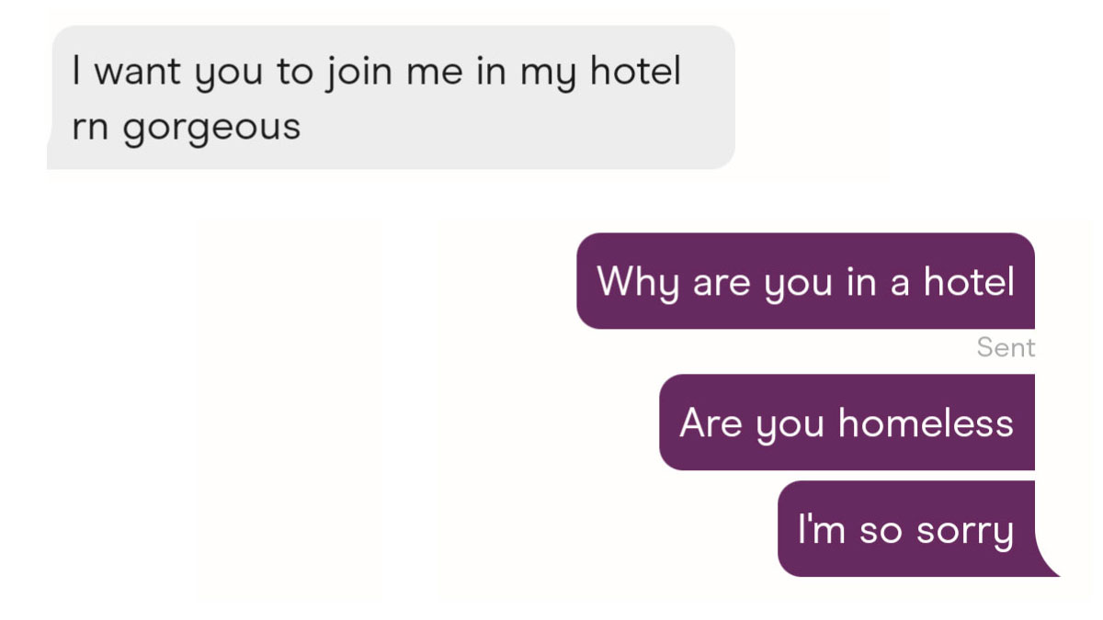Select the "Why are you in a hotel" bubble
1103x620 pixels.
[805, 281]
